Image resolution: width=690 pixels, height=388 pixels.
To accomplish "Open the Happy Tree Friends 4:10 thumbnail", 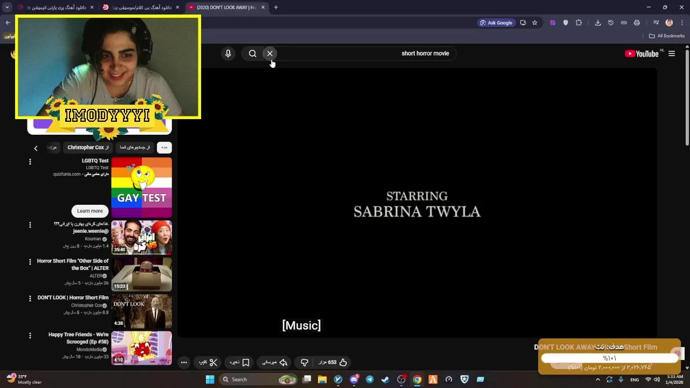I will 141,348.
